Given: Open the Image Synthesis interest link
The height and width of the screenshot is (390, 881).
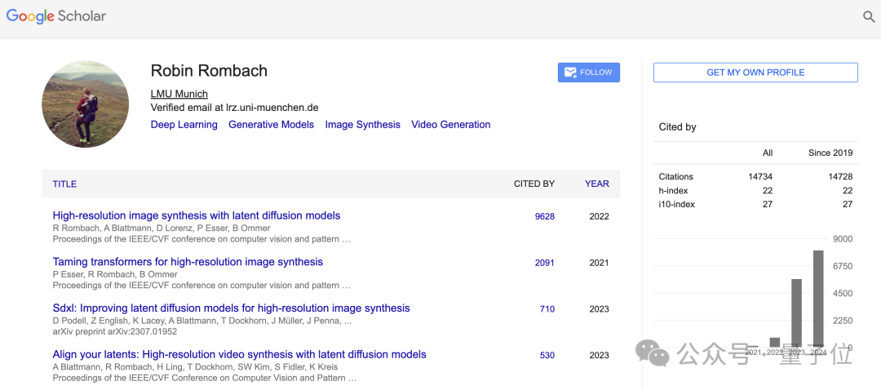Looking at the screenshot, I should click(x=362, y=125).
